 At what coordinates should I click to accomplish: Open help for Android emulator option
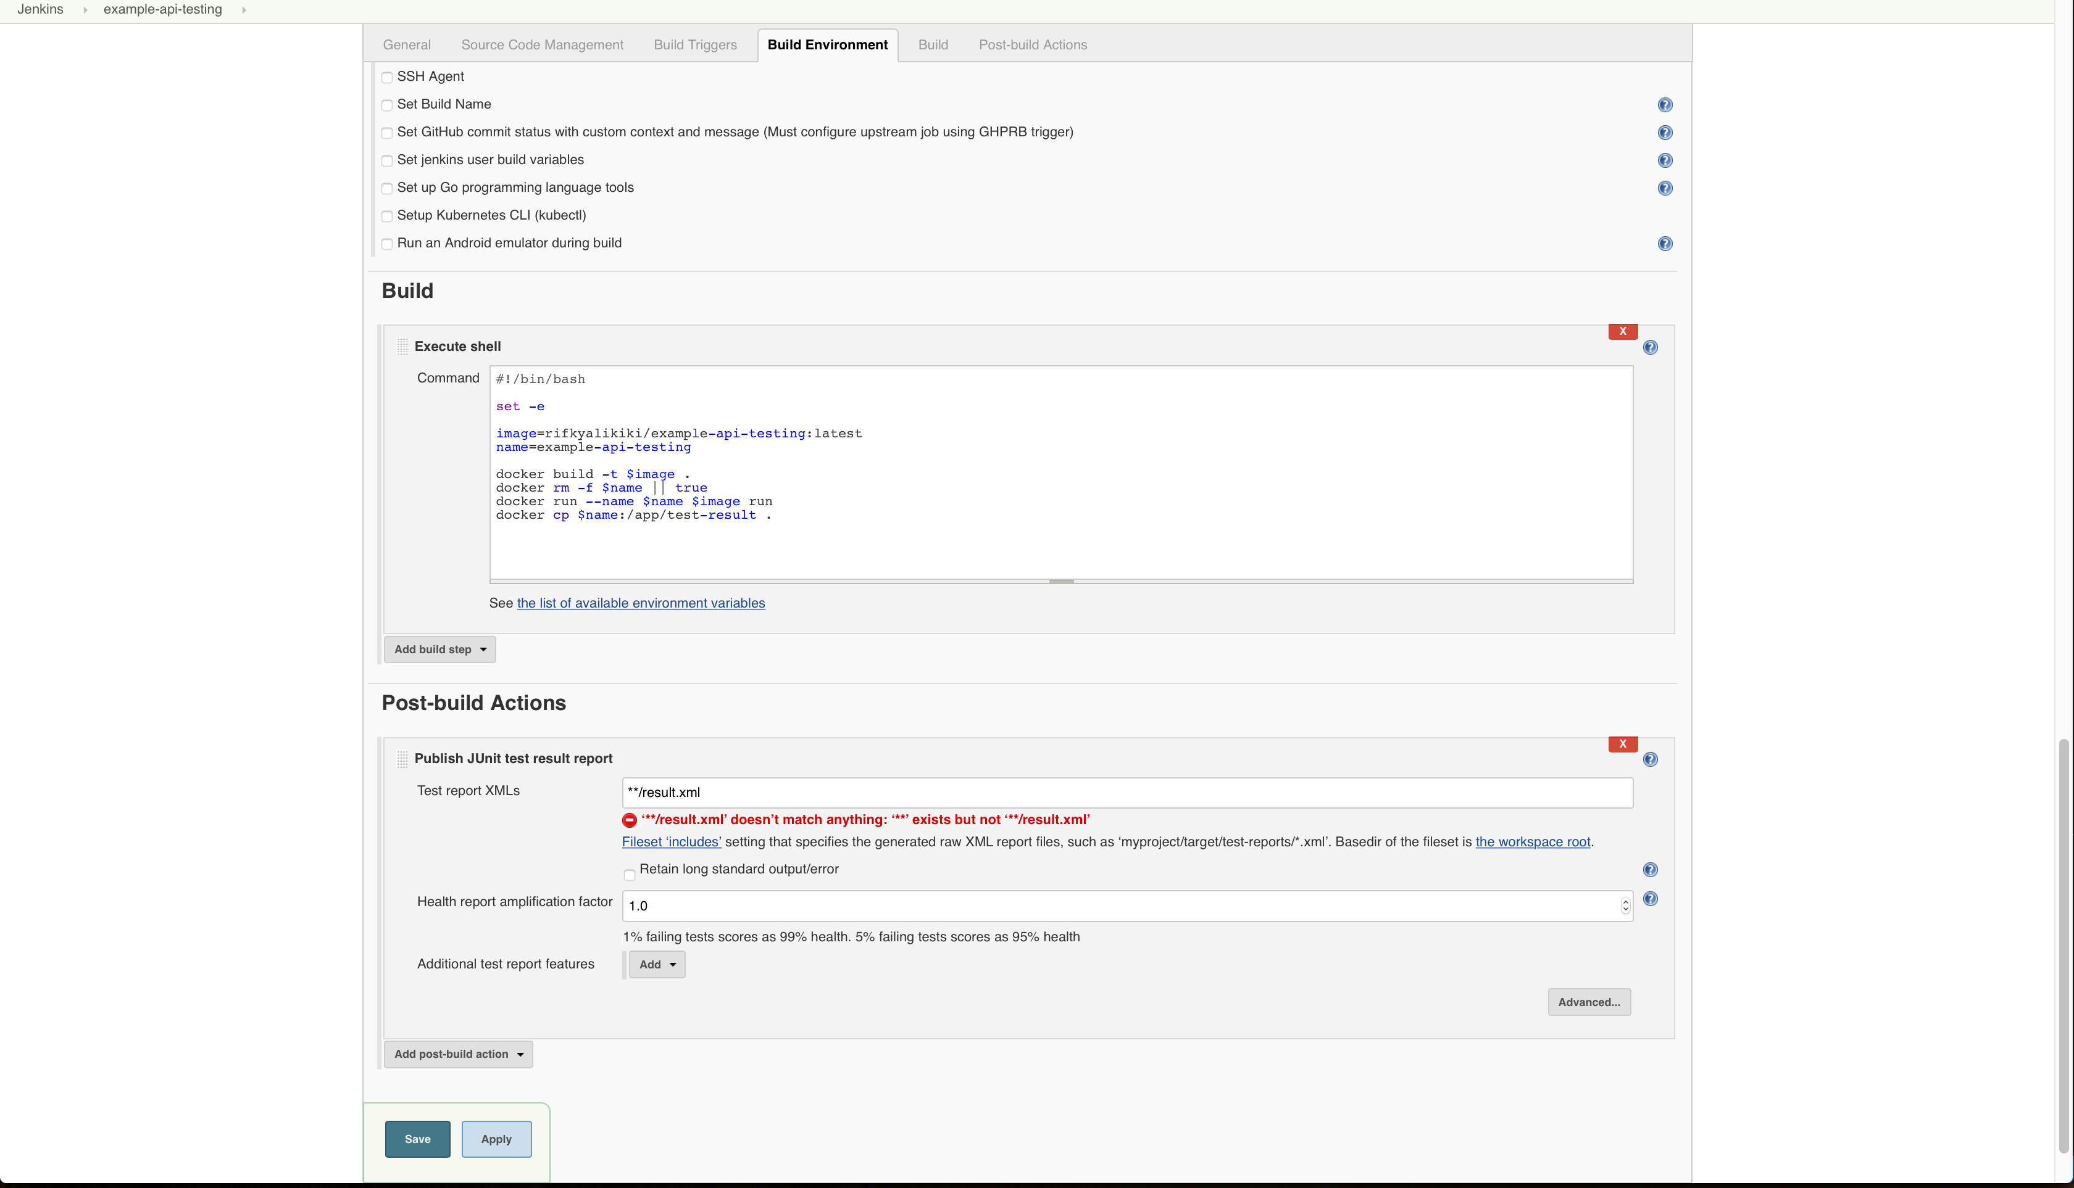pos(1665,243)
